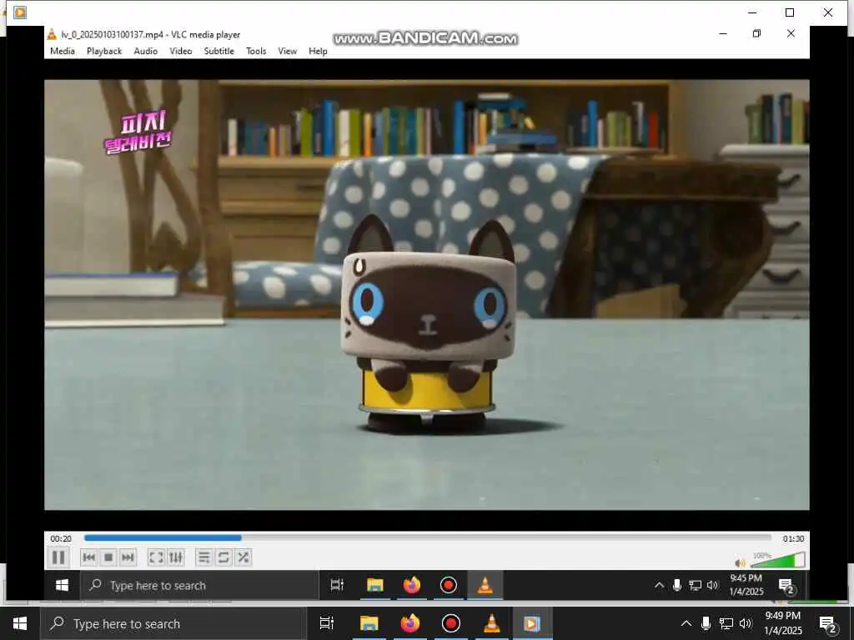
Task: Open the VLC playlist toggle
Action: [203, 557]
